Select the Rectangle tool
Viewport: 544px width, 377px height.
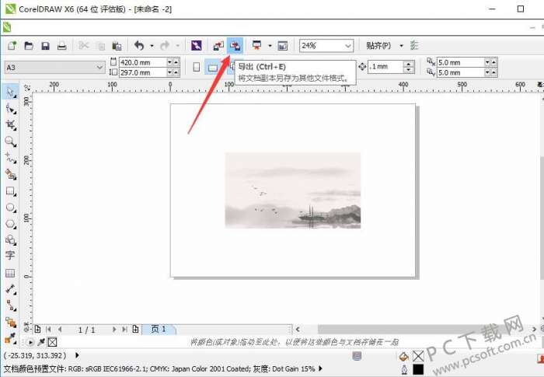(11, 191)
